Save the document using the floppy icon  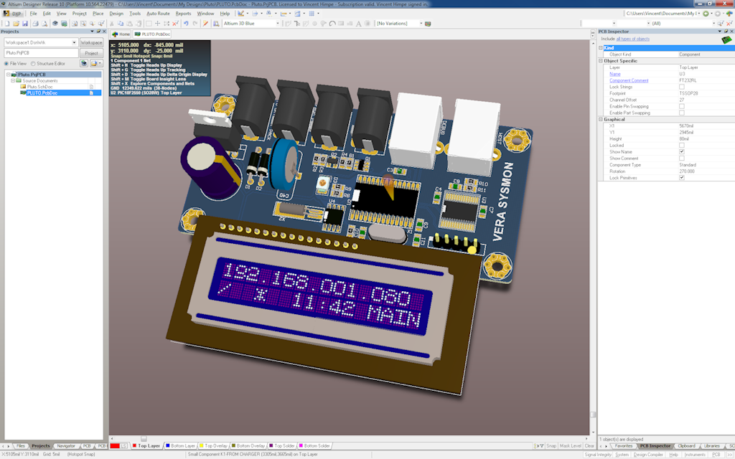25,24
